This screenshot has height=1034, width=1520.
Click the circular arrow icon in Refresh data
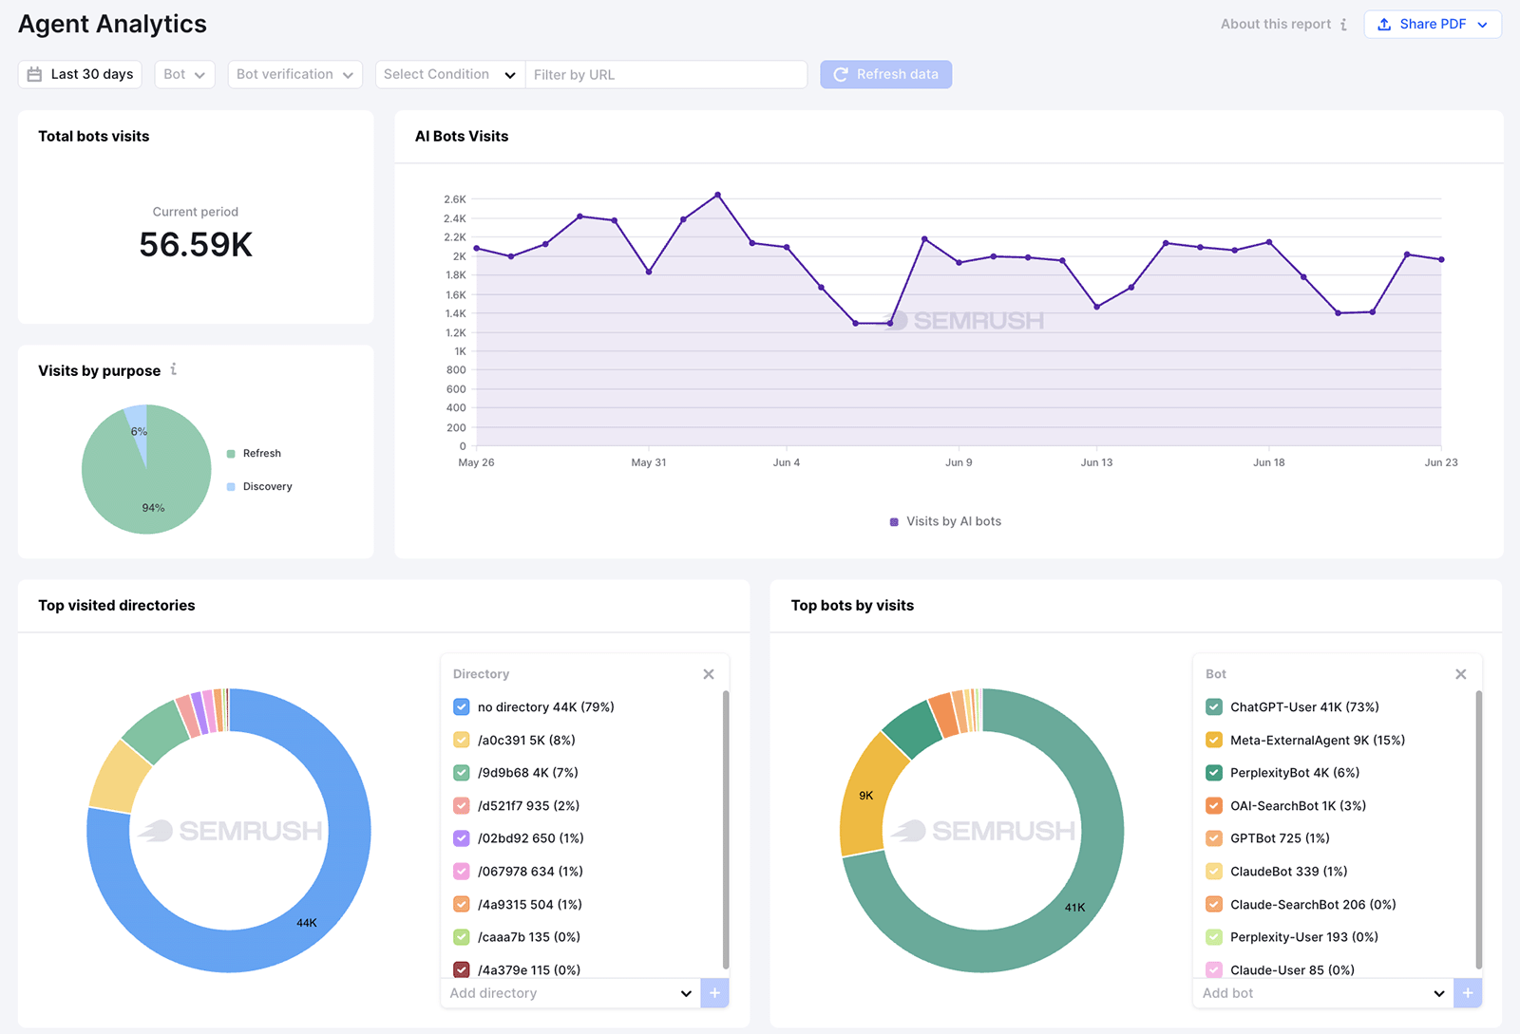[x=841, y=74]
